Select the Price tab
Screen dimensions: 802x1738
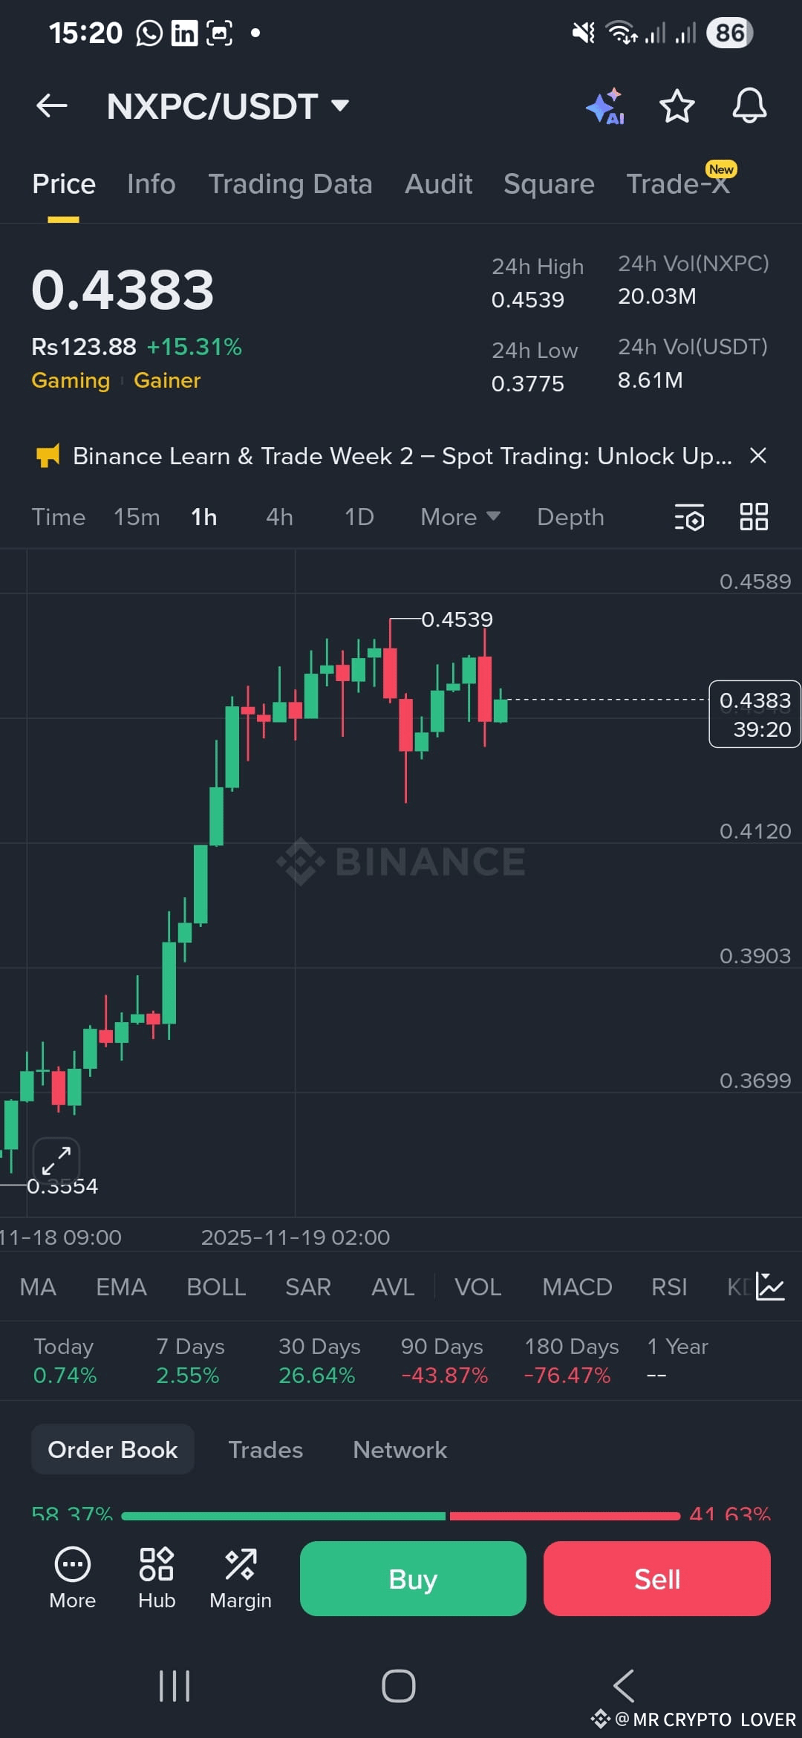pos(64,184)
